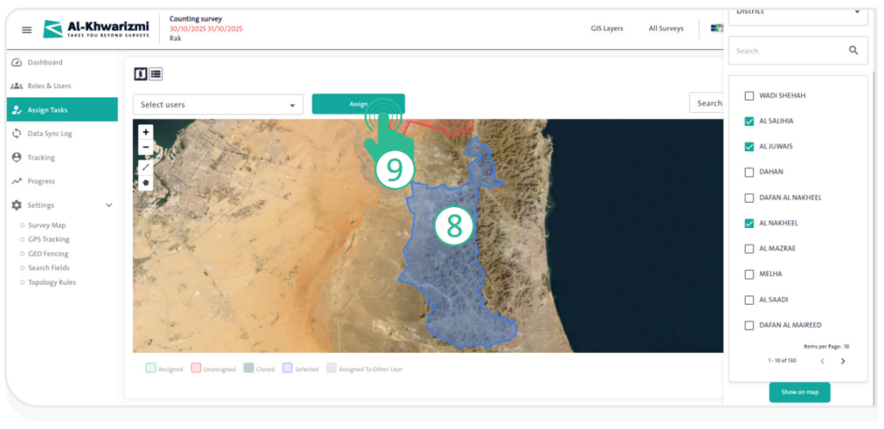Screen dimensions: 884x429
Task: Uncheck the AL NAKHEEL checkbox
Action: coord(749,224)
